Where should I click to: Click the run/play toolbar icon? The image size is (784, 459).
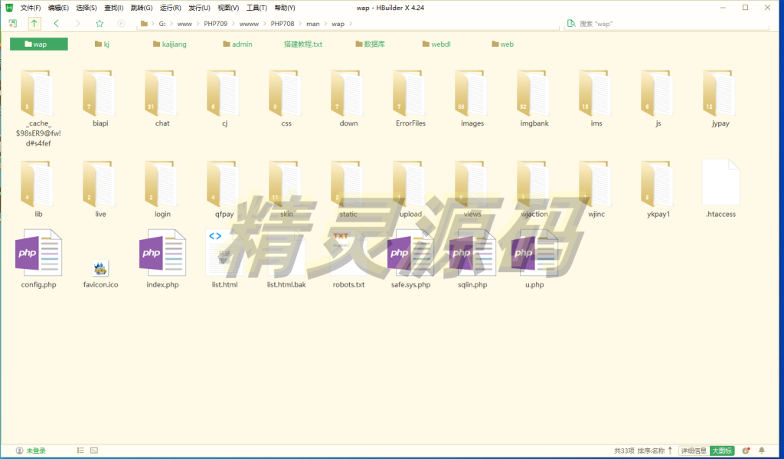click(x=121, y=24)
